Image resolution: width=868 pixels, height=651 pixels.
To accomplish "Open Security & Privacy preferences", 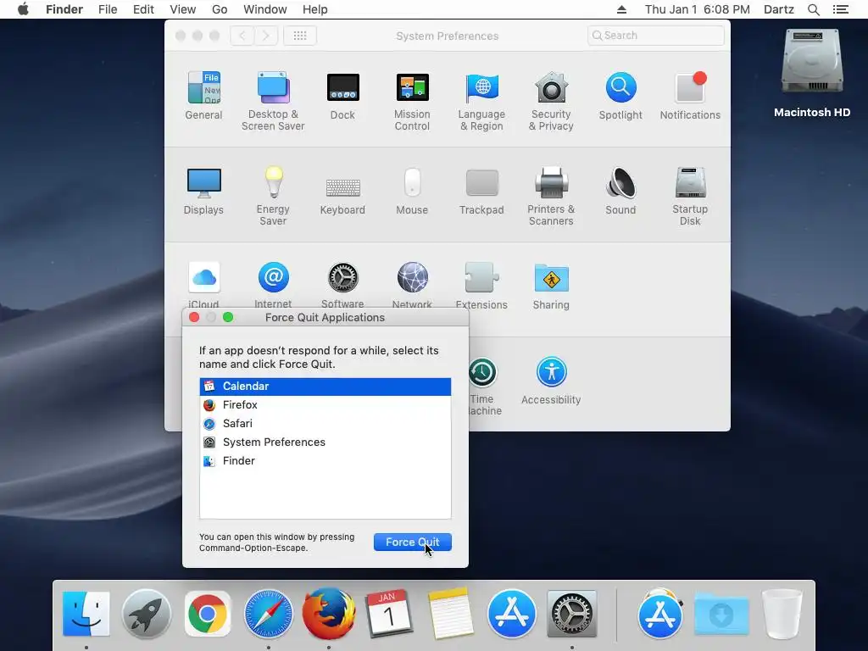I will [x=551, y=101].
